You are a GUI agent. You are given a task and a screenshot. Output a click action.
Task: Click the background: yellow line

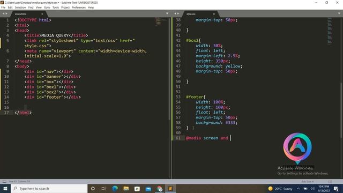point(219,66)
